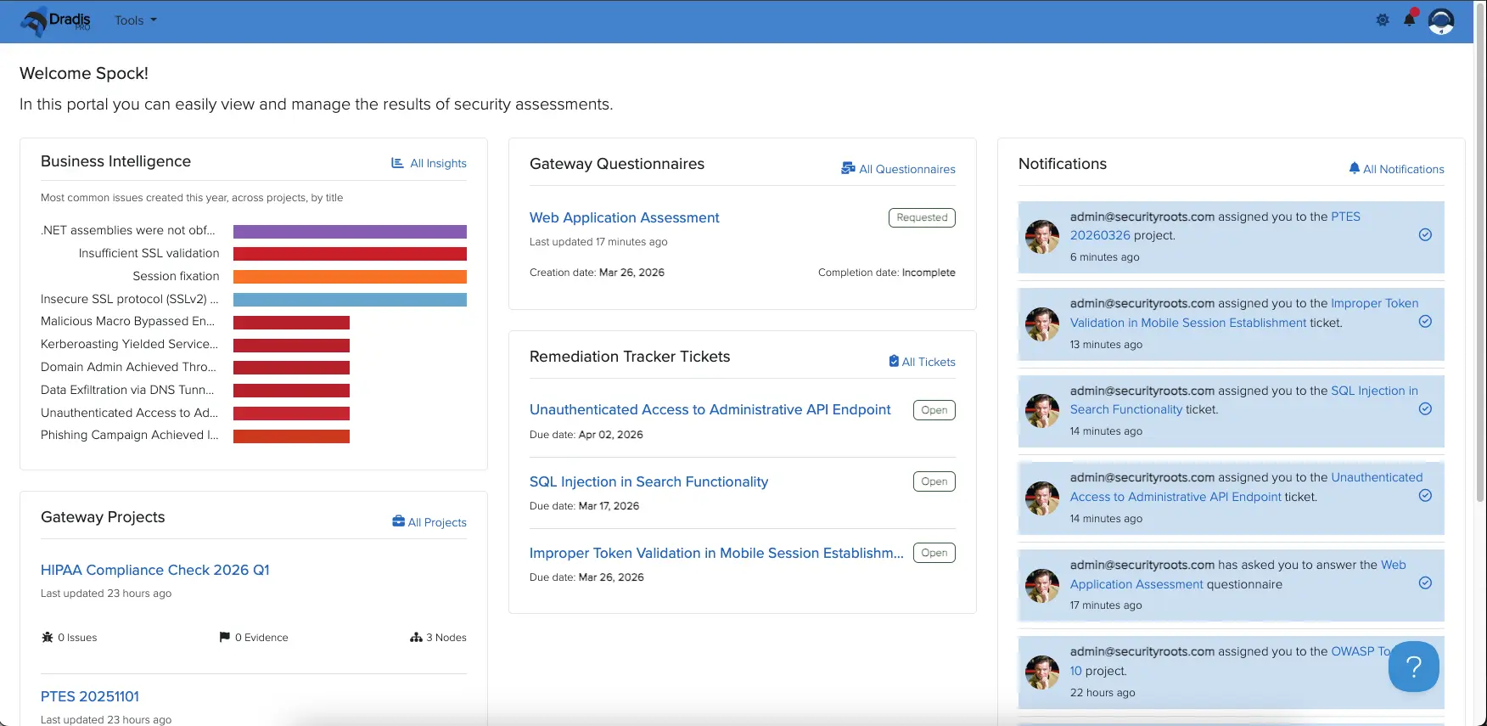Open the All Projects link
Screen dimensions: 1487x726
[x=429, y=522]
